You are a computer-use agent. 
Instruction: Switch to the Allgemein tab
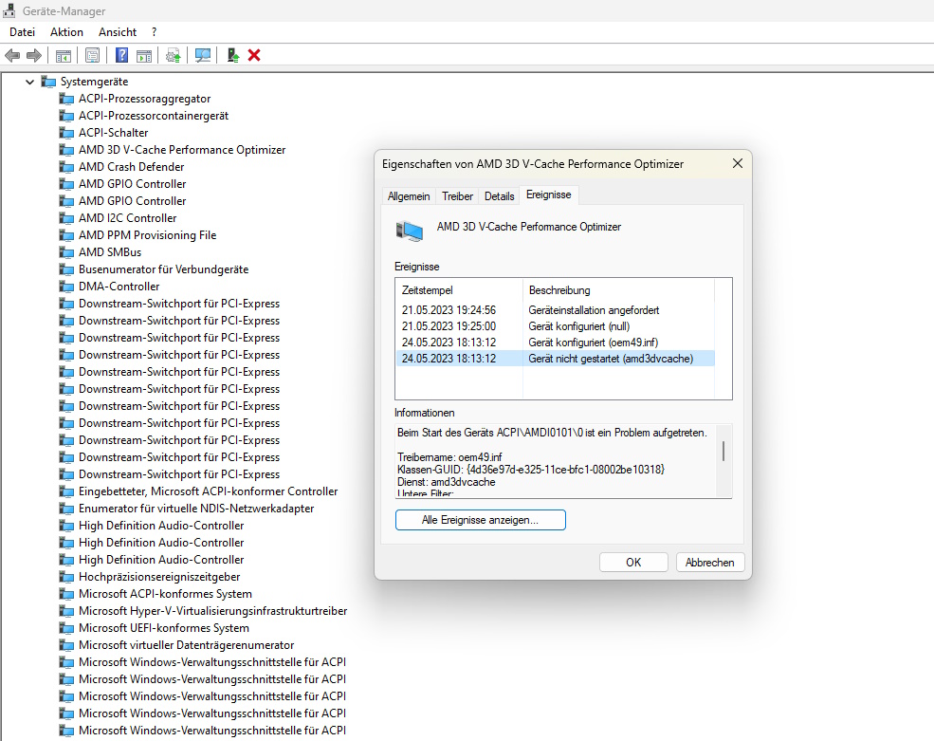coord(409,196)
